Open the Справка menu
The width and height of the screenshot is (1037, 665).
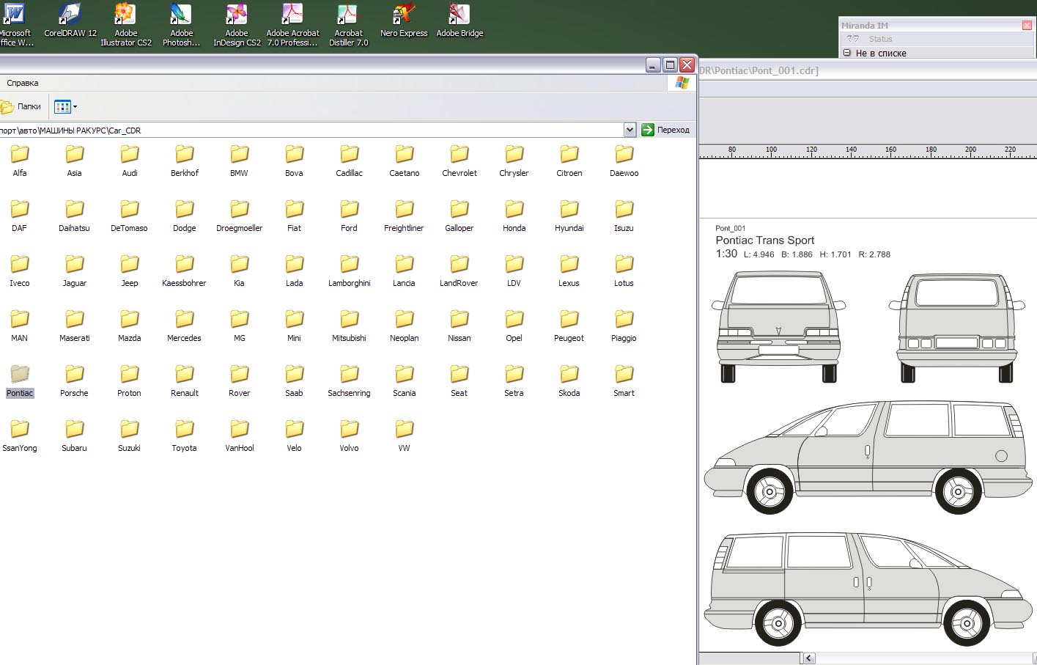pyautogui.click(x=23, y=83)
